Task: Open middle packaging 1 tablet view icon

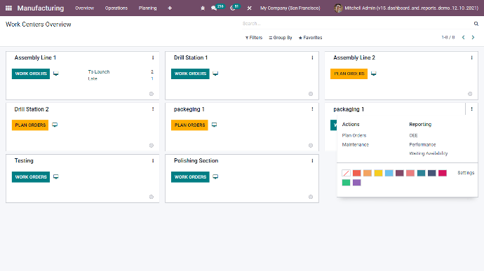Action: [214, 125]
